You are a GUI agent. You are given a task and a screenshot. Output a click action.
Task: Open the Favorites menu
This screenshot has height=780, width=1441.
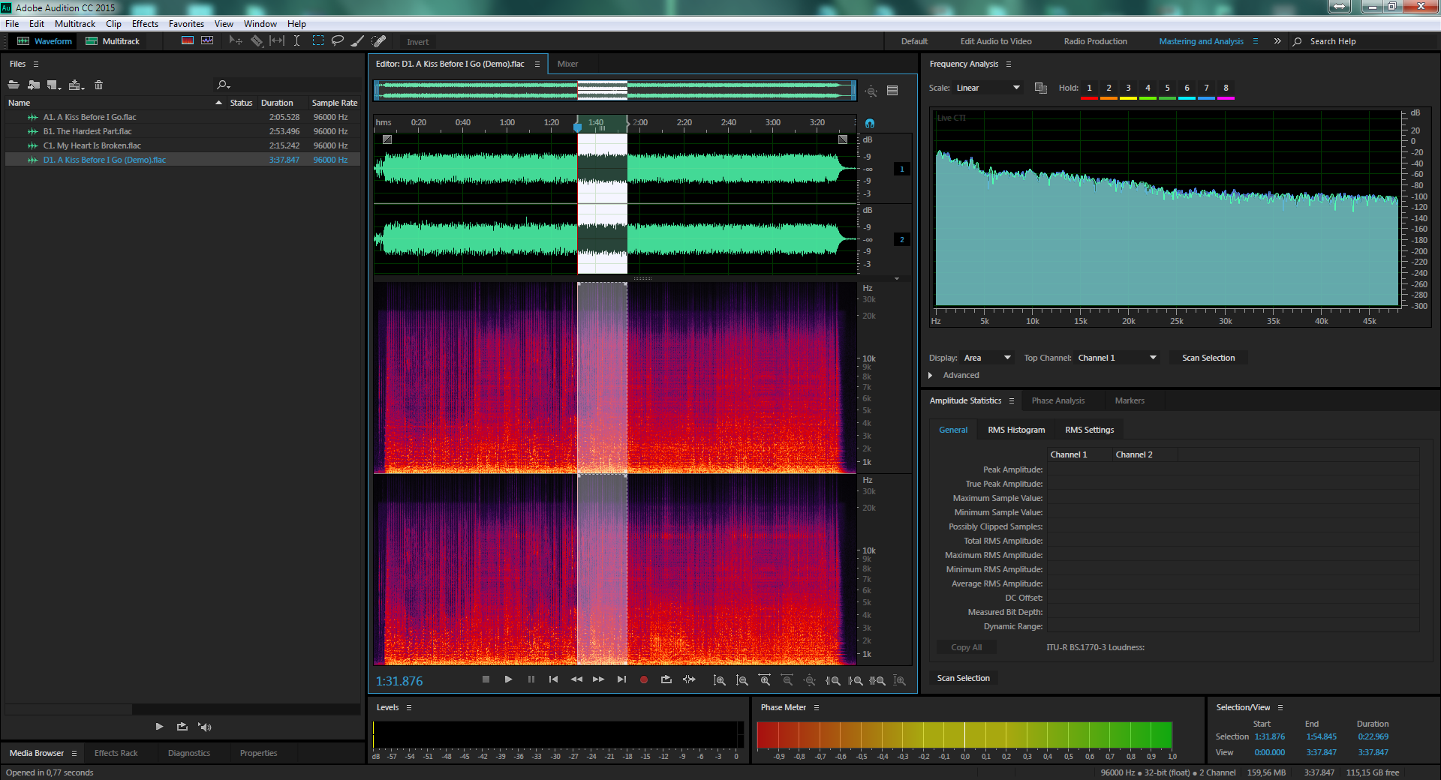pos(186,24)
